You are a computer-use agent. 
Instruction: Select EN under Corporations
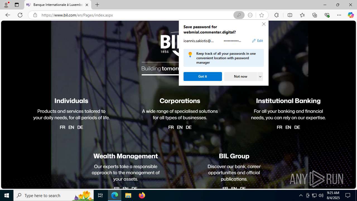(180, 127)
